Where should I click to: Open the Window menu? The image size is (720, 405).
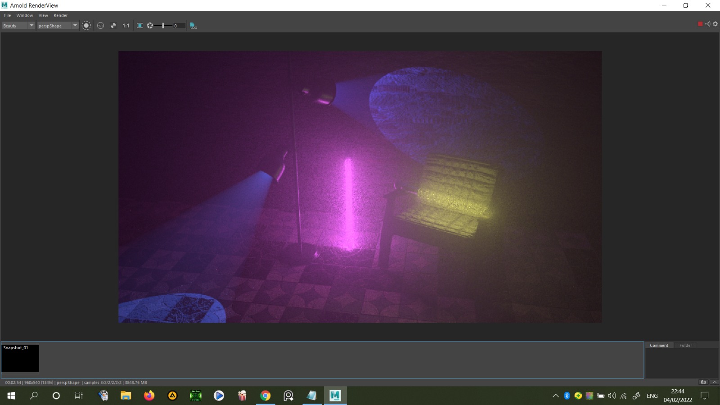(x=25, y=15)
